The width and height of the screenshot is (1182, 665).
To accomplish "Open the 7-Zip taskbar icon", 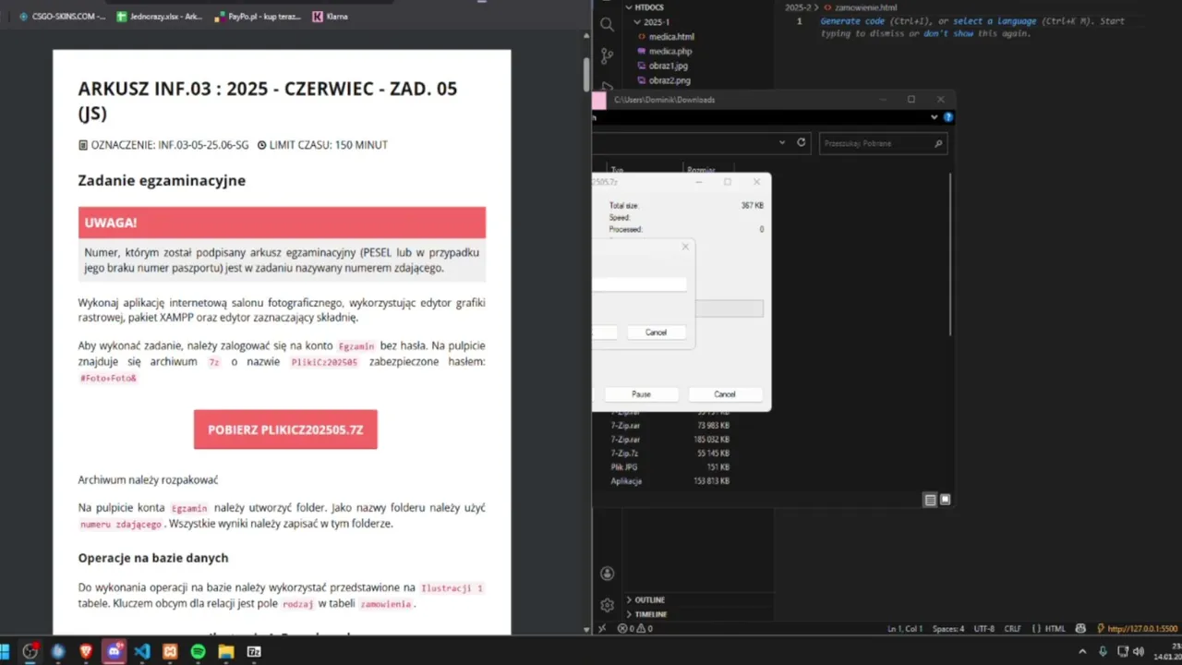I will [x=254, y=651].
